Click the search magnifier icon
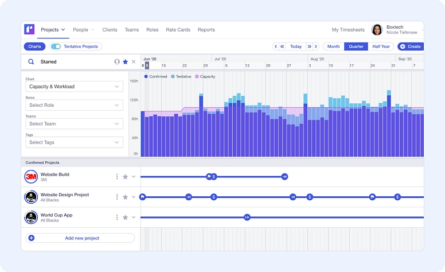Viewport: 445px width, 272px height. click(31, 61)
